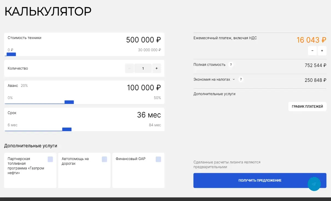Click the 30 000 000 ₽ maximum cost label
The height and width of the screenshot is (201, 331).
[149, 50]
